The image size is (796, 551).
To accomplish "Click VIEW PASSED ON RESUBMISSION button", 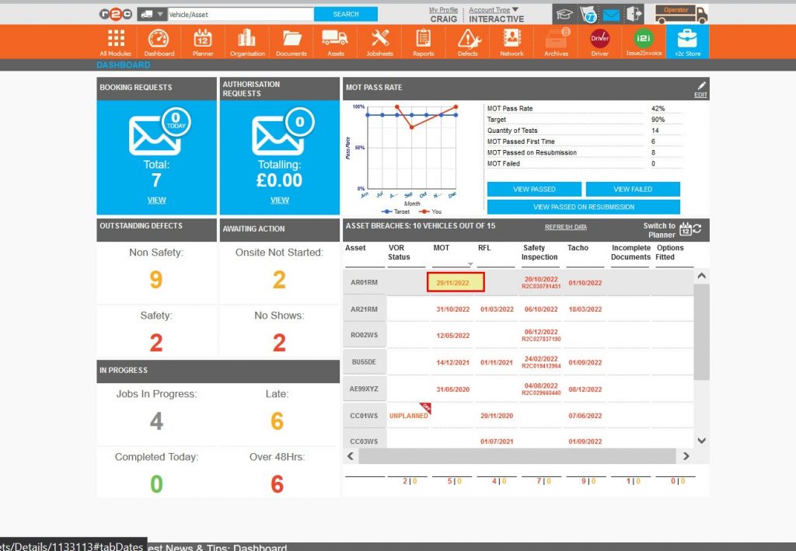I will click(x=583, y=207).
